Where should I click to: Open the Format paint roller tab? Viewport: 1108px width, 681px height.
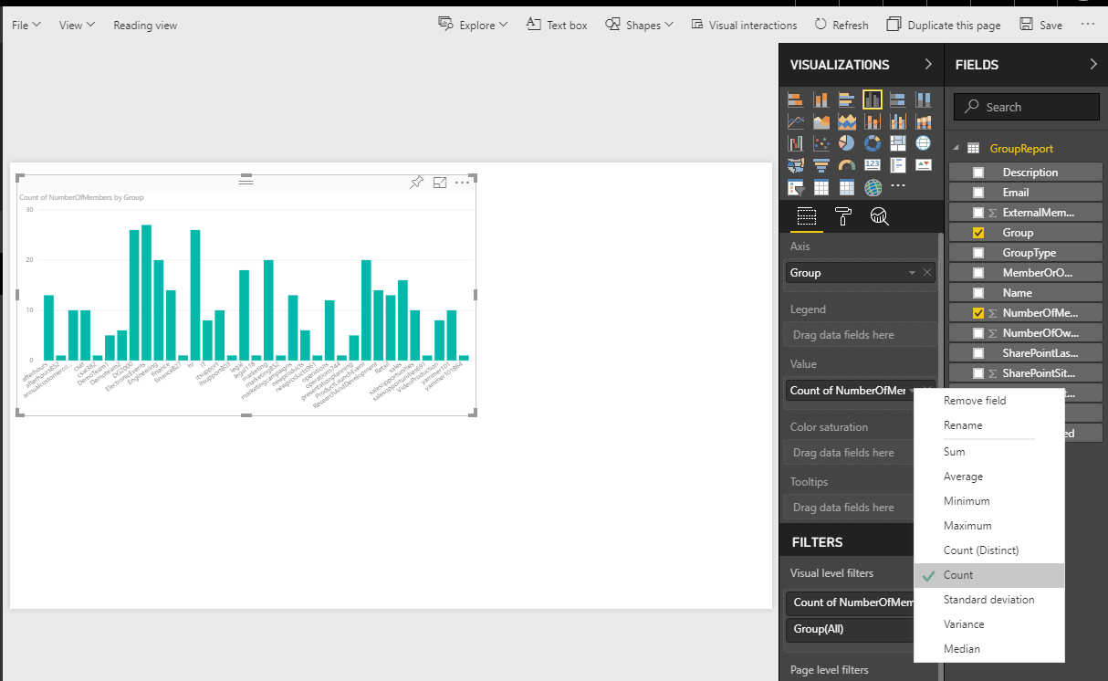point(842,216)
